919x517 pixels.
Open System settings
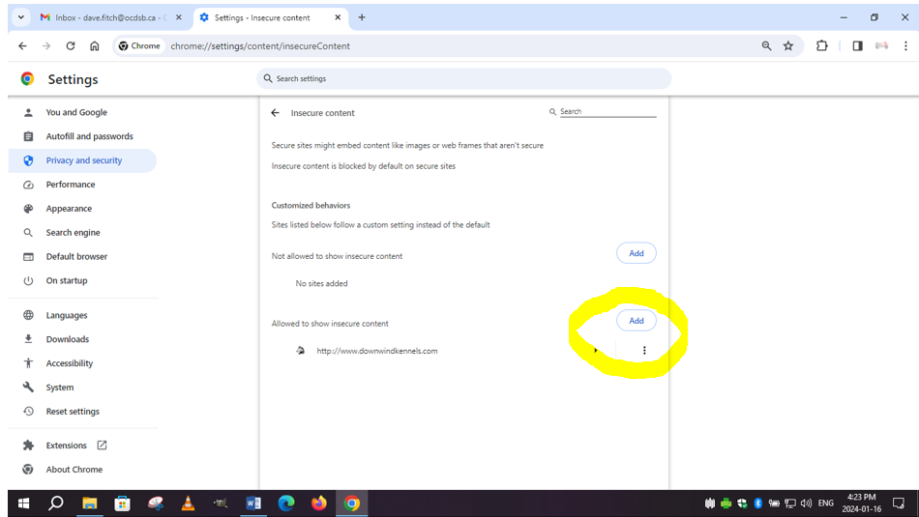tap(60, 387)
